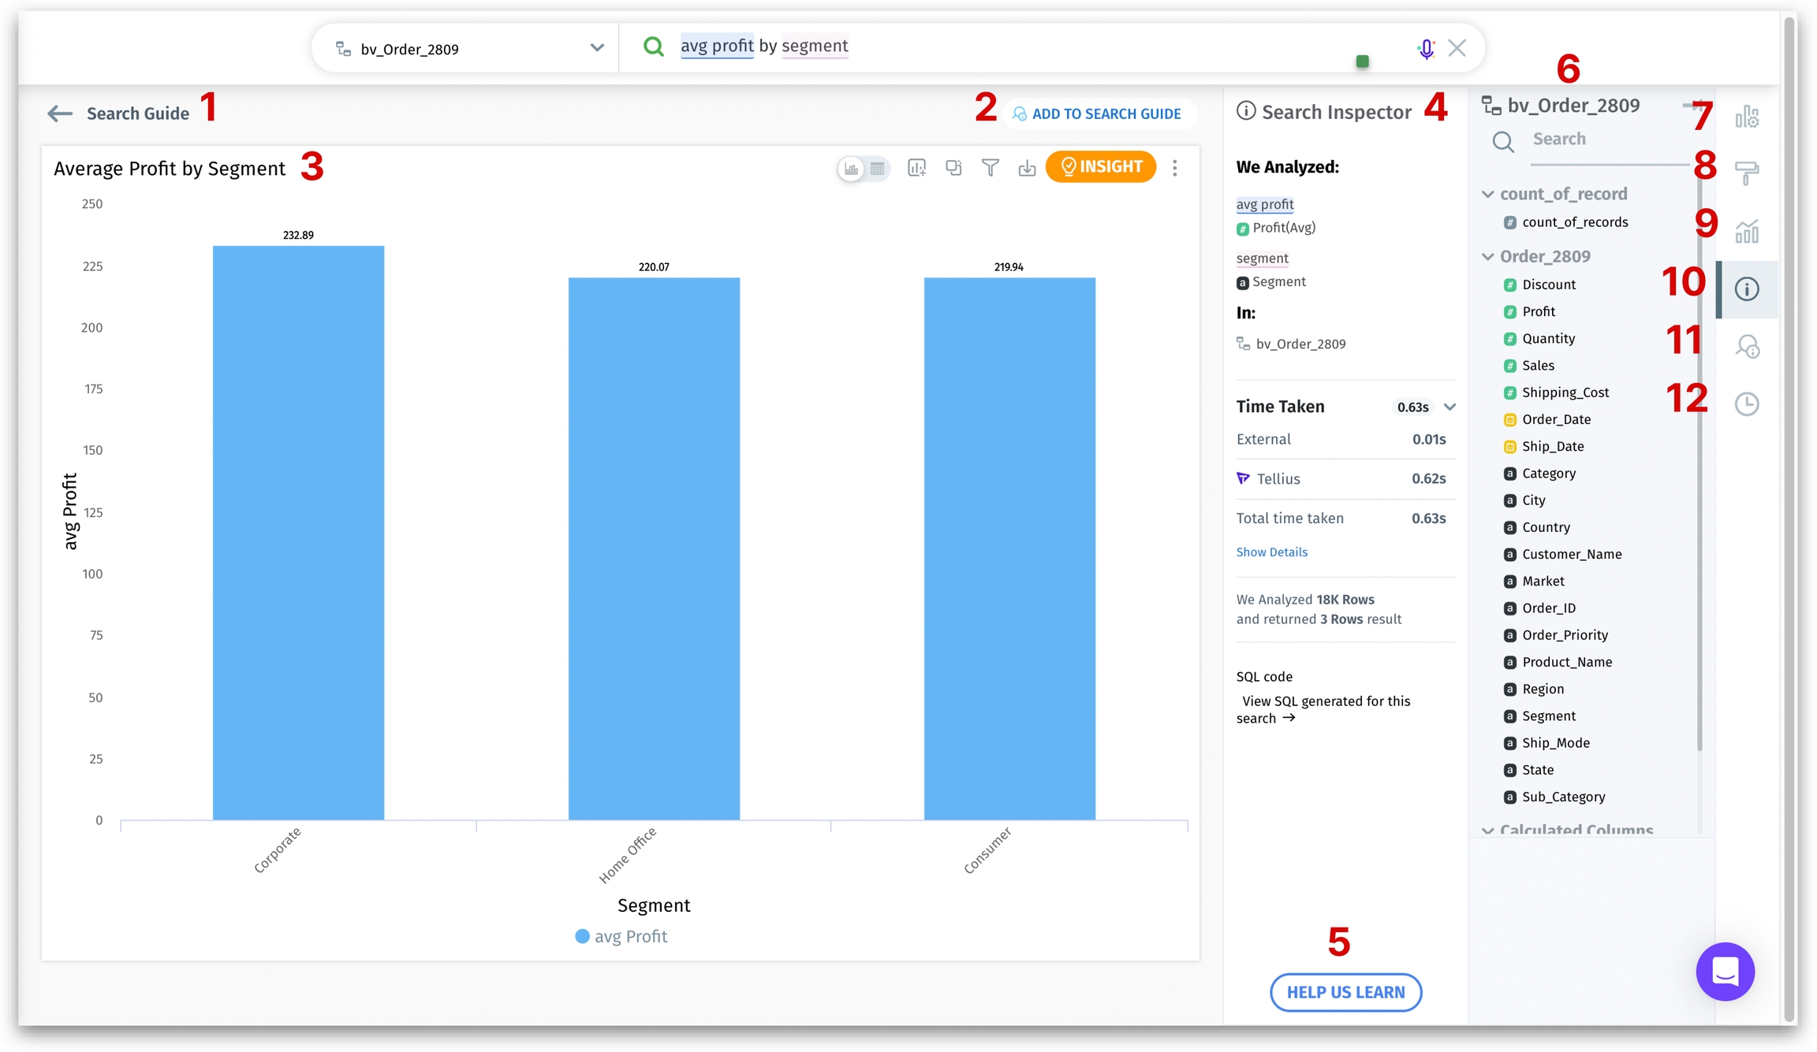This screenshot has height=1052, width=1817.
Task: Click the microphone voice search icon
Action: tap(1426, 49)
